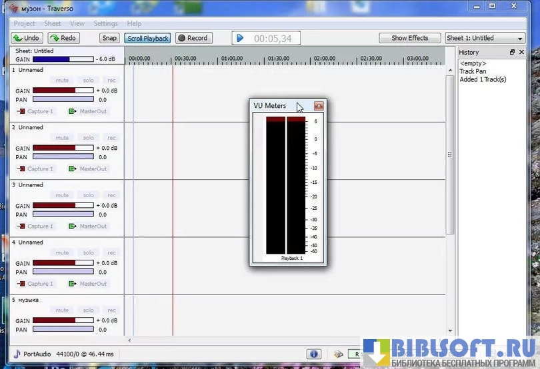The width and height of the screenshot is (540, 369).
Task: Click the info icon in status bar
Action: (x=314, y=354)
